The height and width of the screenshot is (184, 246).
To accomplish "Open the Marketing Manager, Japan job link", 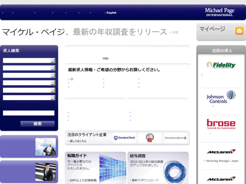I will [x=222, y=161].
